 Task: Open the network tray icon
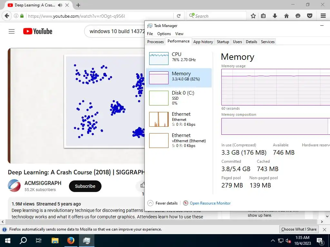point(280,241)
